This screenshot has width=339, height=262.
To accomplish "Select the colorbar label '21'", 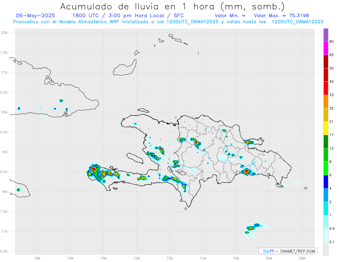I will click(x=332, y=122).
